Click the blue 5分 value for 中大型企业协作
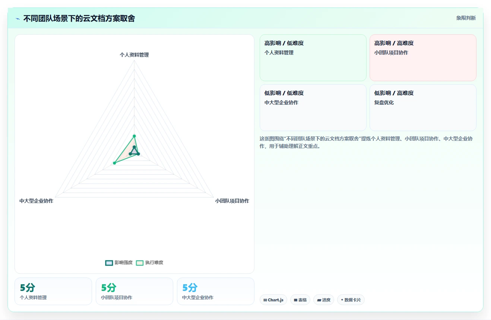 [190, 288]
